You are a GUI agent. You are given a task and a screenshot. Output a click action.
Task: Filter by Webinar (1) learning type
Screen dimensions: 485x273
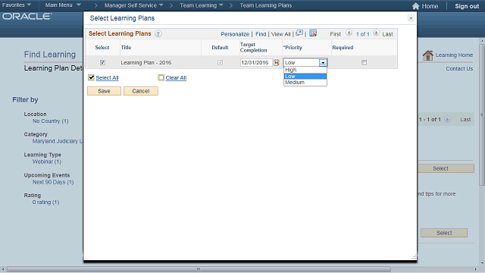[47, 162]
